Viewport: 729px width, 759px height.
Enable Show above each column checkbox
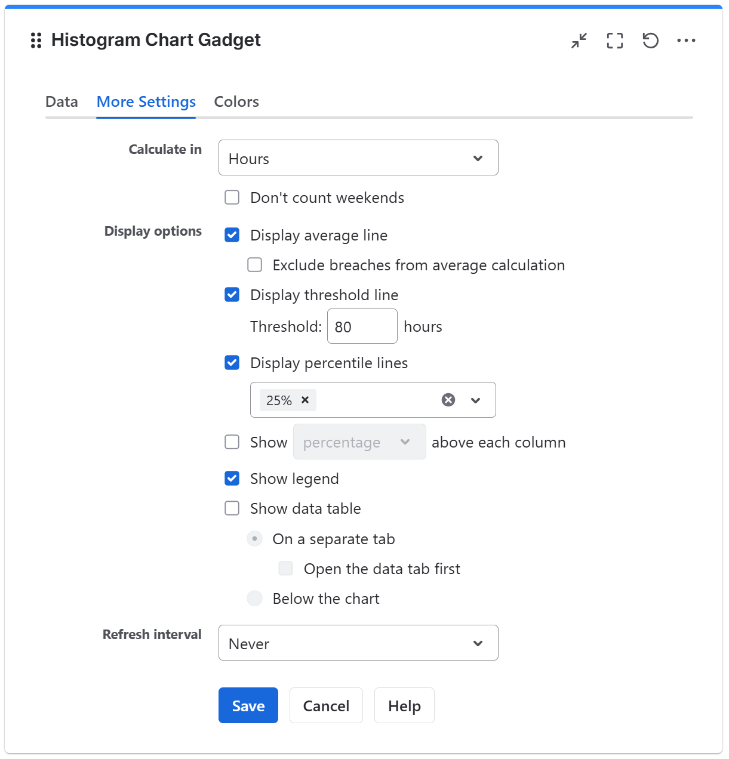[232, 442]
